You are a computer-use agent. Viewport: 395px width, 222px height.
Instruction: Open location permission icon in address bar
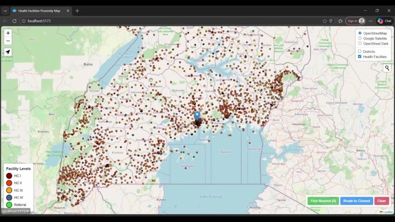331,21
